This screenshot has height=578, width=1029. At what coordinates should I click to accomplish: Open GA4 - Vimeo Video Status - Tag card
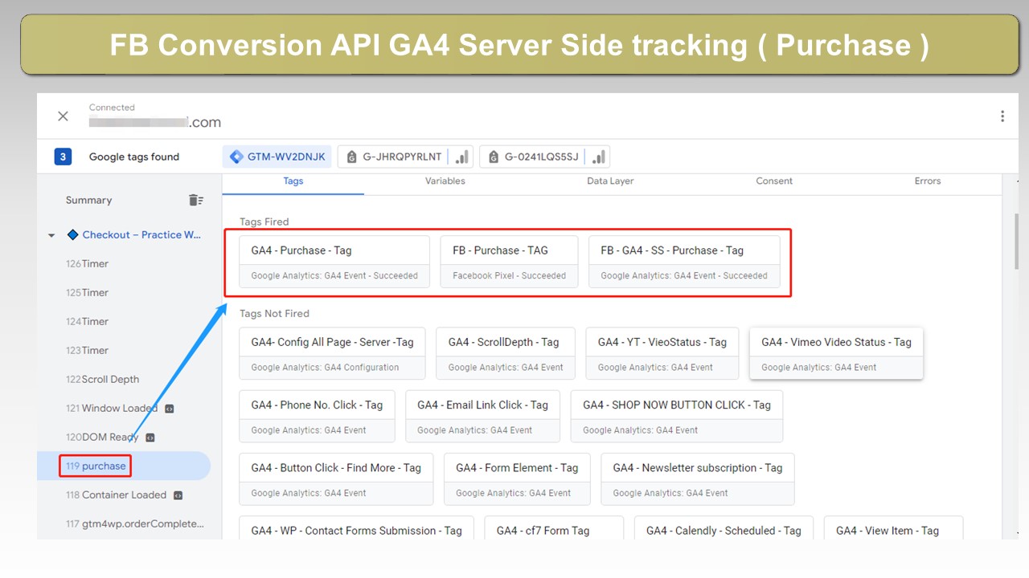[x=836, y=353]
